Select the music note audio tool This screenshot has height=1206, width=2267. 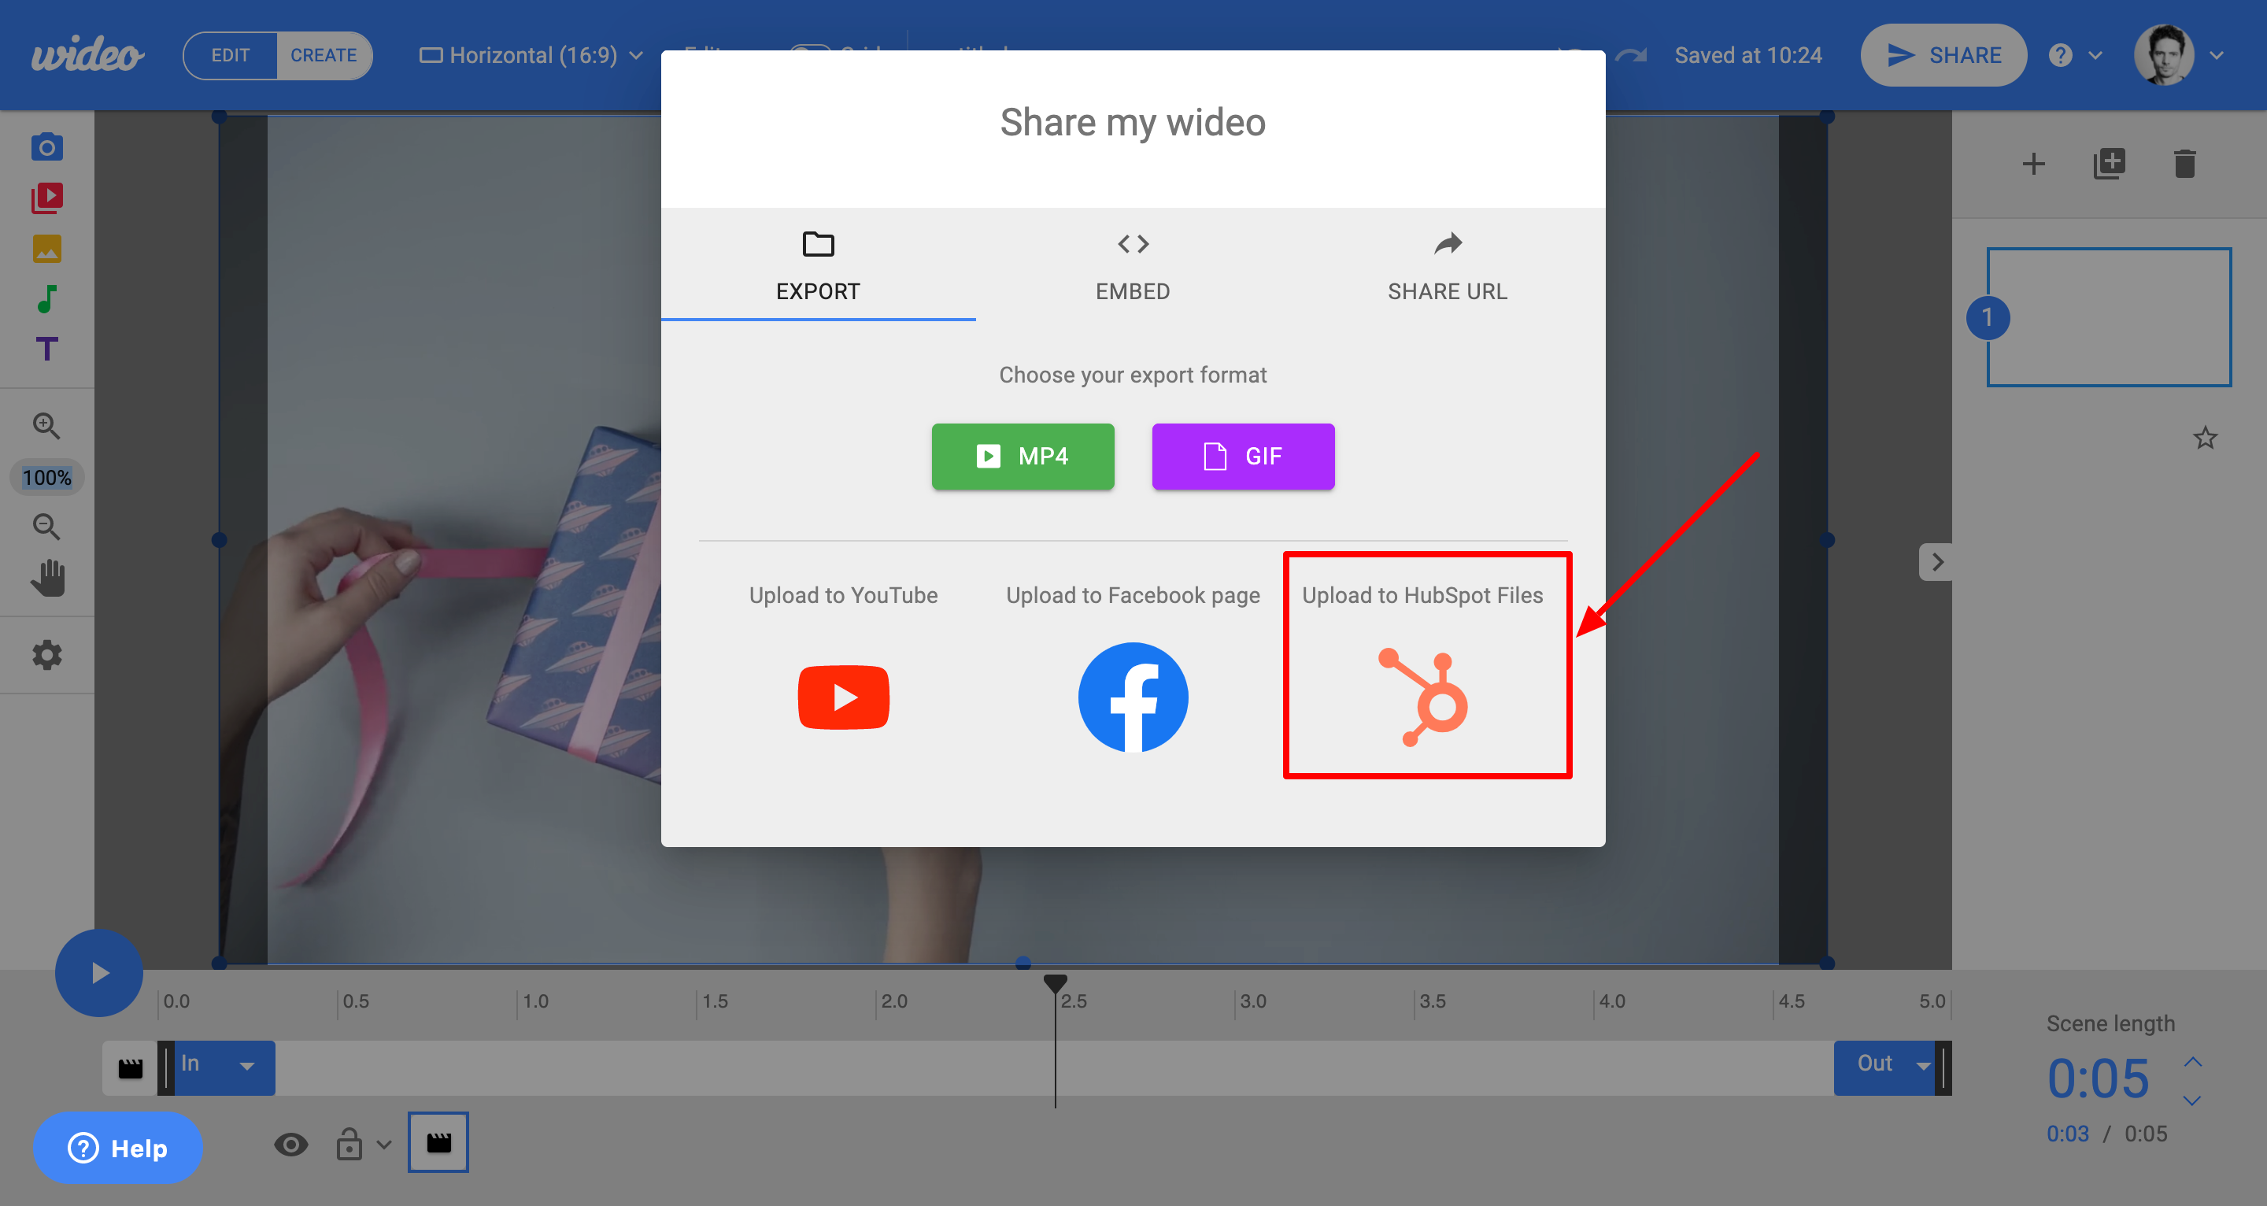pyautogui.click(x=46, y=299)
